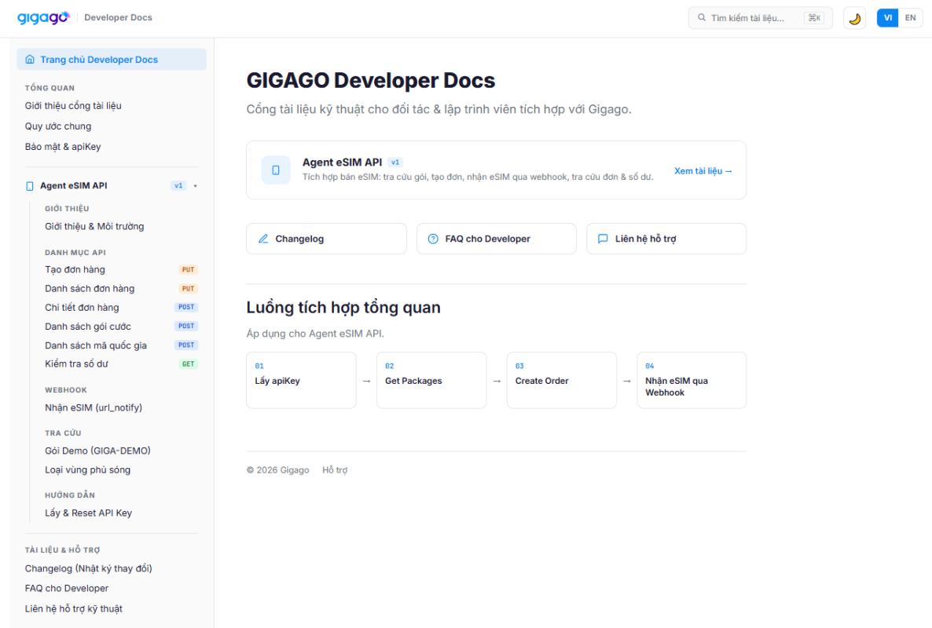Select step 03 Create Order card
Viewport: 932px width, 628px height.
(x=562, y=380)
